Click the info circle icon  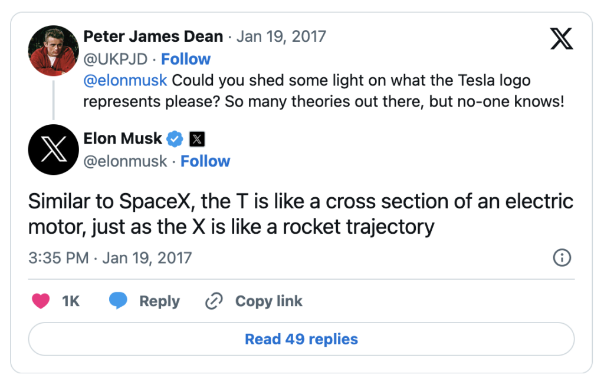pos(562,258)
